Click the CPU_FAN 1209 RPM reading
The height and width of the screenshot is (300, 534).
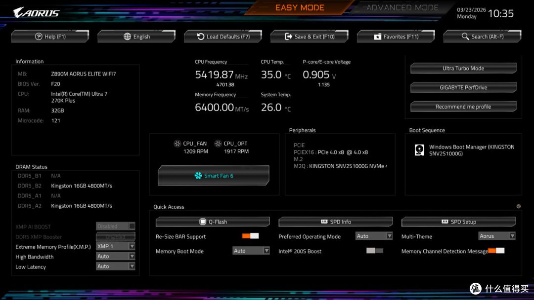point(195,151)
